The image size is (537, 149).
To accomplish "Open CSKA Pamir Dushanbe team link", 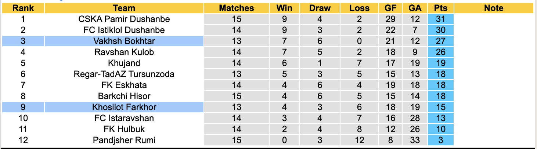I will (124, 19).
